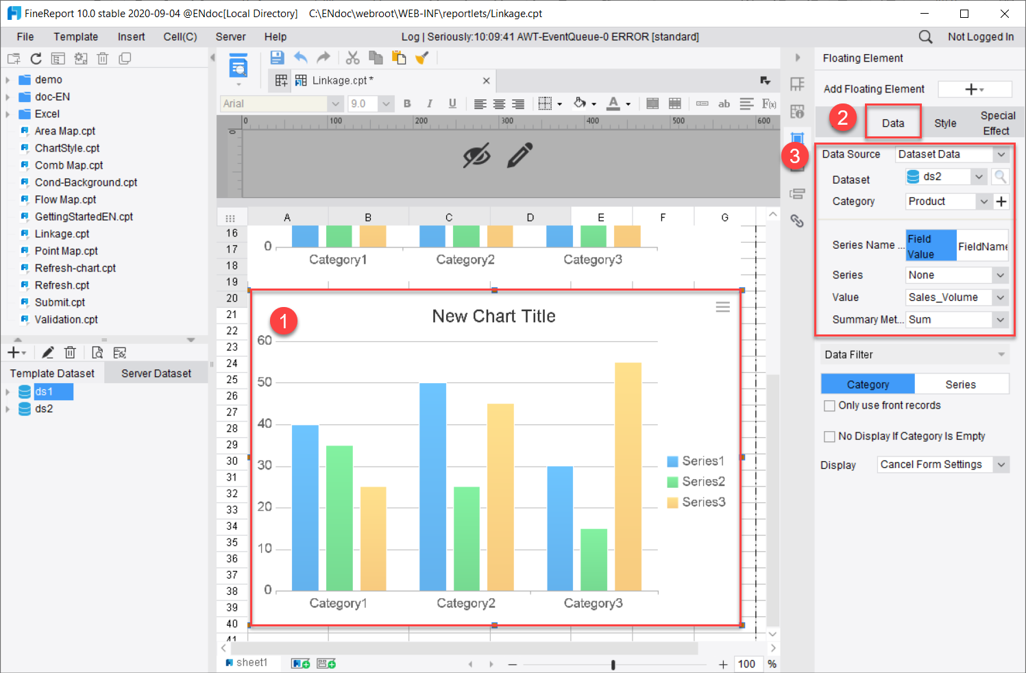
Task: Undo the last action
Action: tap(301, 58)
